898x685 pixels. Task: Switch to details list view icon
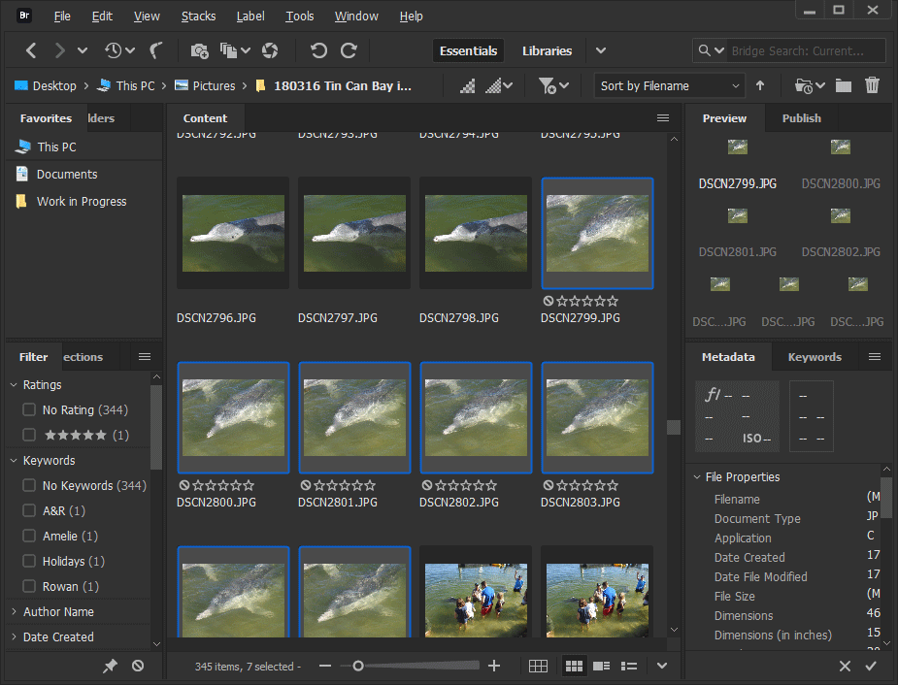(x=601, y=666)
